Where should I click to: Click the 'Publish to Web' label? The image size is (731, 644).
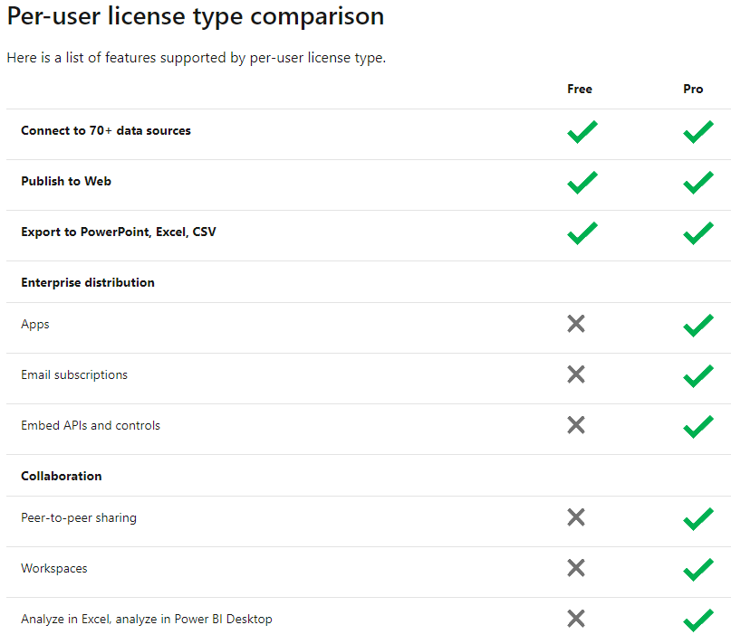pos(66,181)
